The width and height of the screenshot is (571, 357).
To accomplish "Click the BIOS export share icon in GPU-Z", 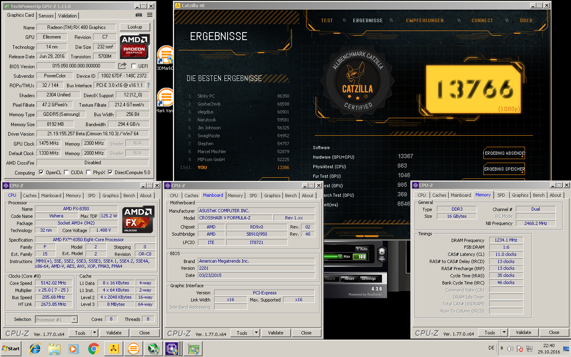I will pos(123,66).
